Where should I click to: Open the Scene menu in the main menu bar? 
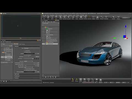pos(56,15)
